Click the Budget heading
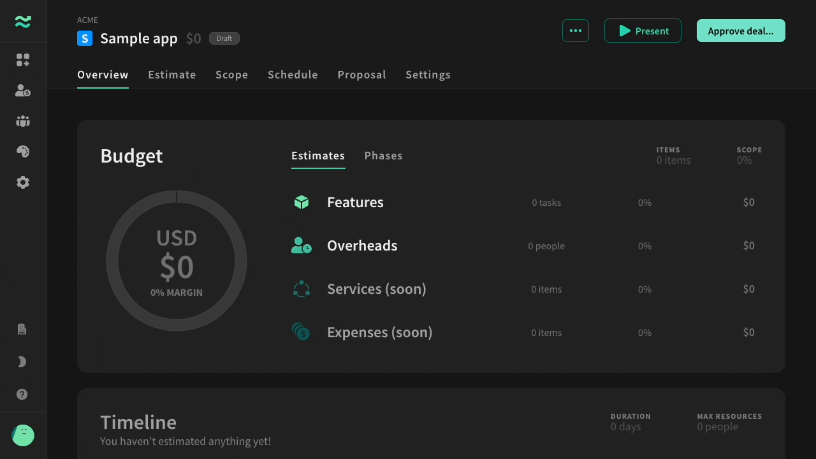 point(131,156)
